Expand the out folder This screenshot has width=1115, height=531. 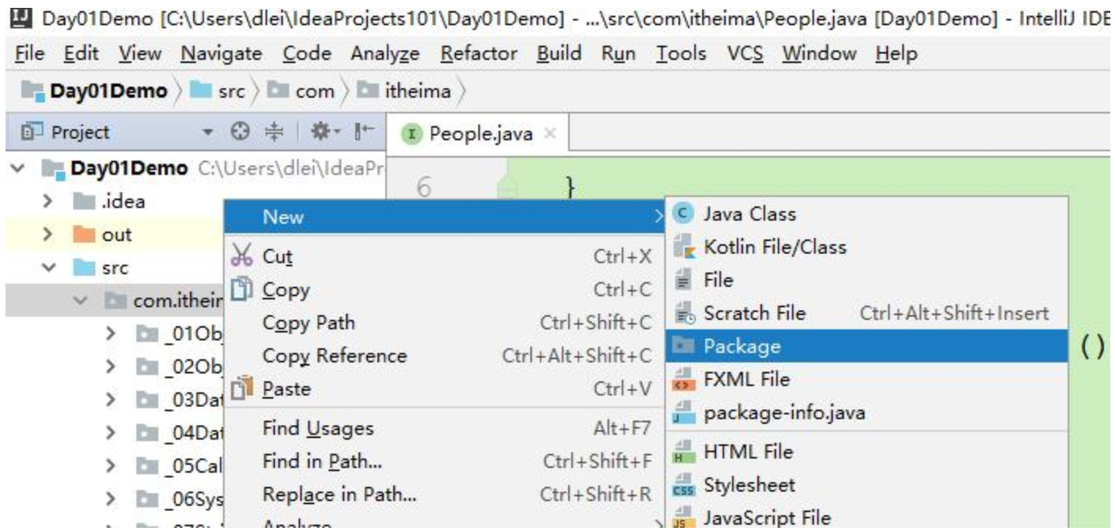coord(49,235)
